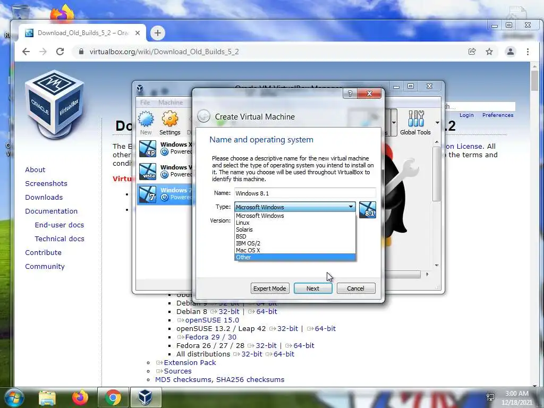
Task: Open Chrome three-dot menu
Action: (x=528, y=52)
